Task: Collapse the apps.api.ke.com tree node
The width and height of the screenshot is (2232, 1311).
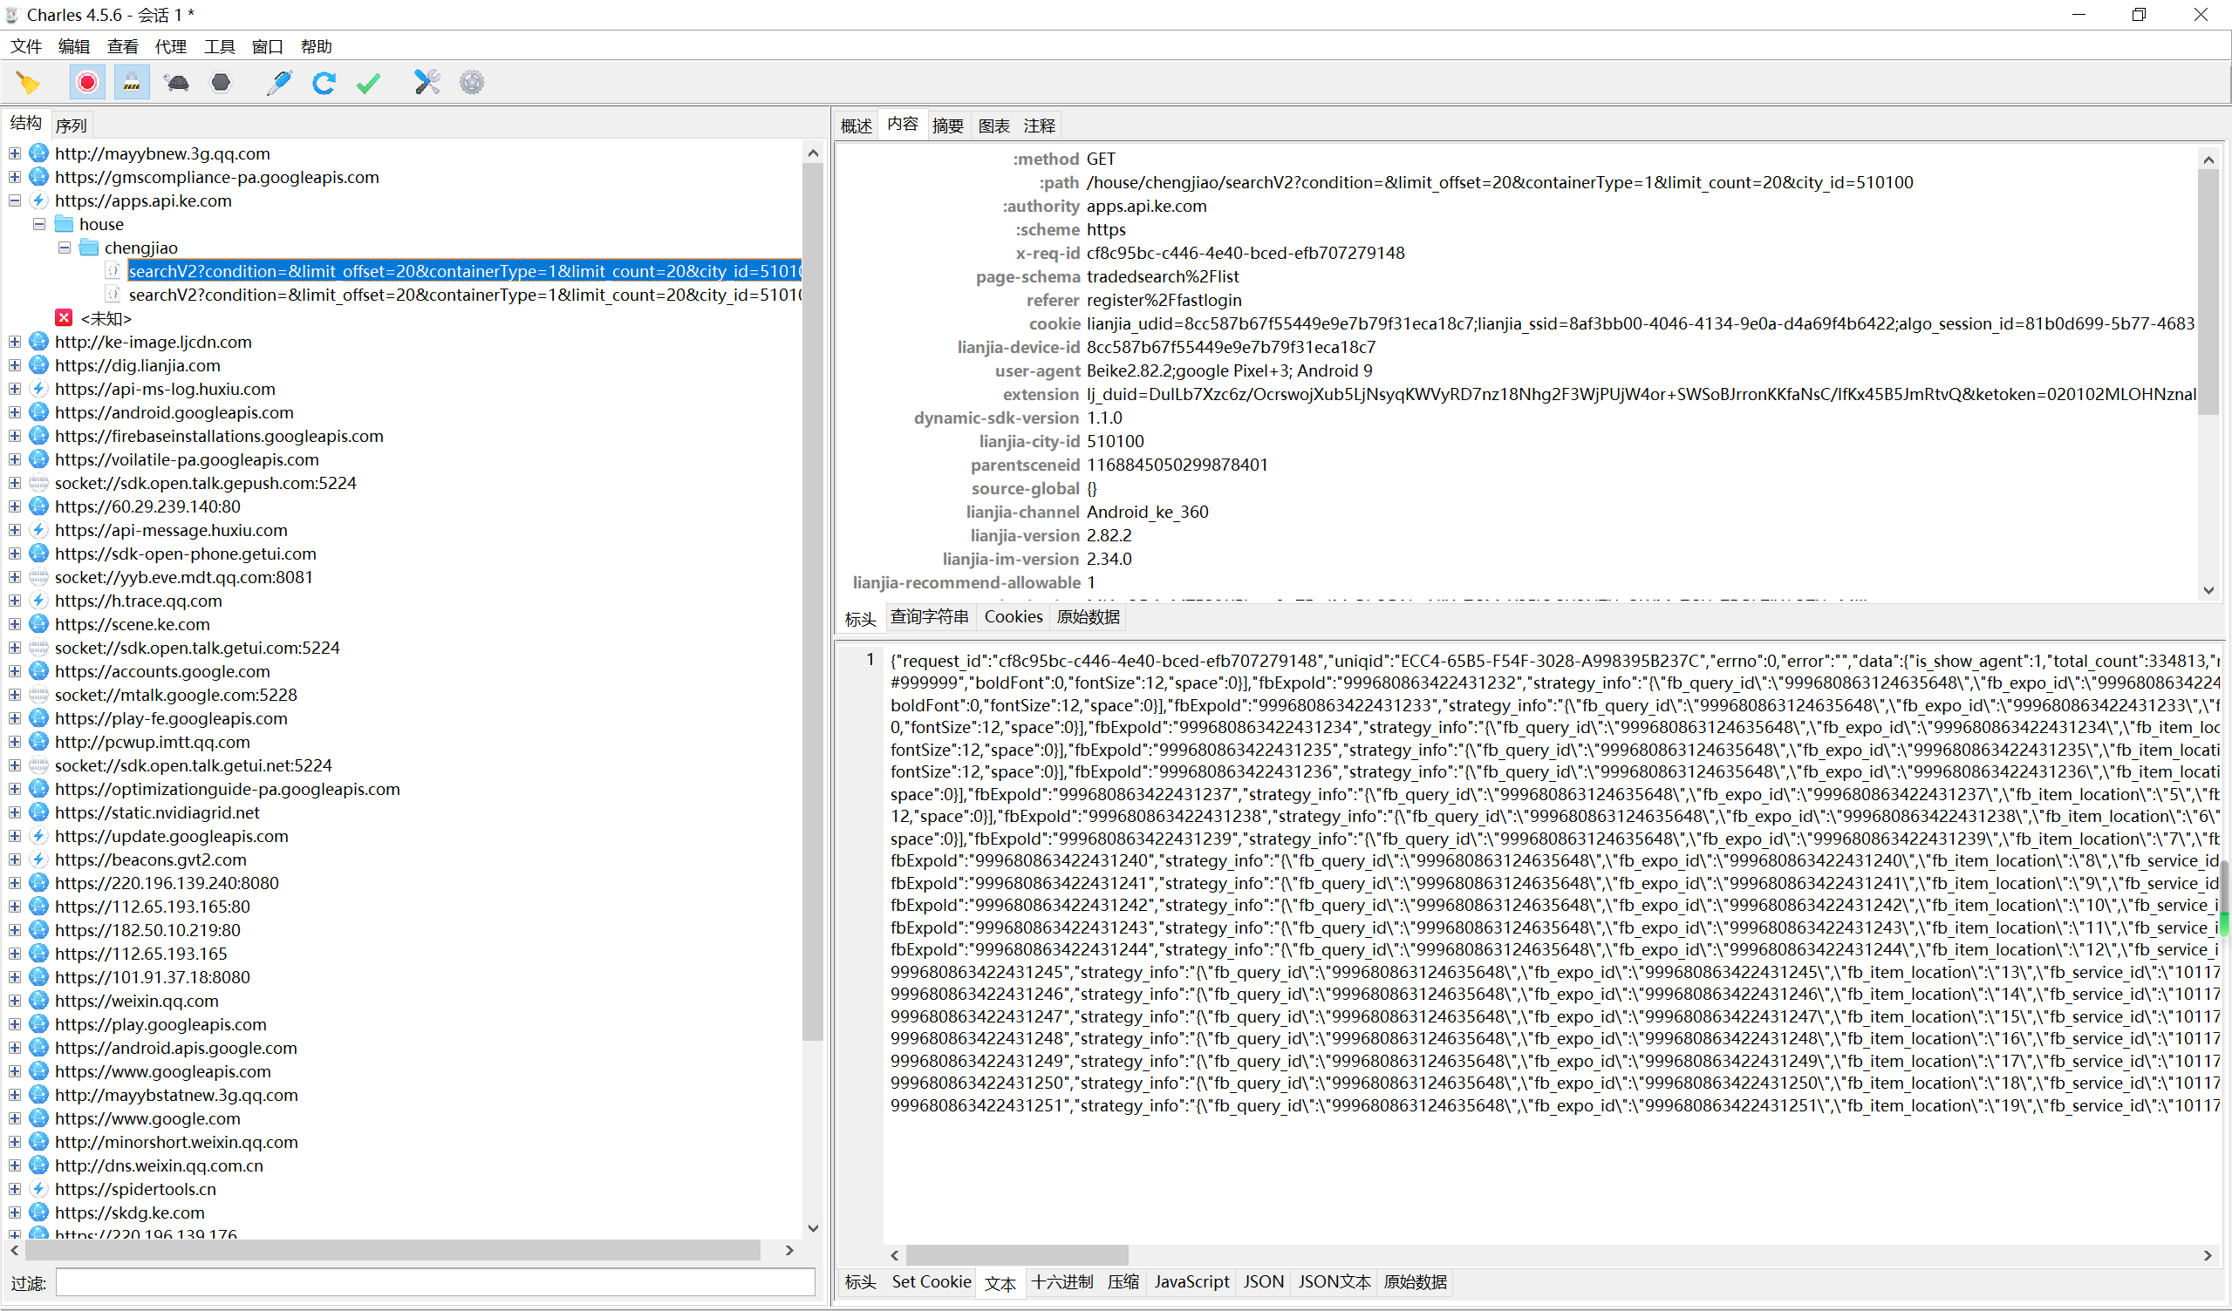Action: pyautogui.click(x=15, y=201)
